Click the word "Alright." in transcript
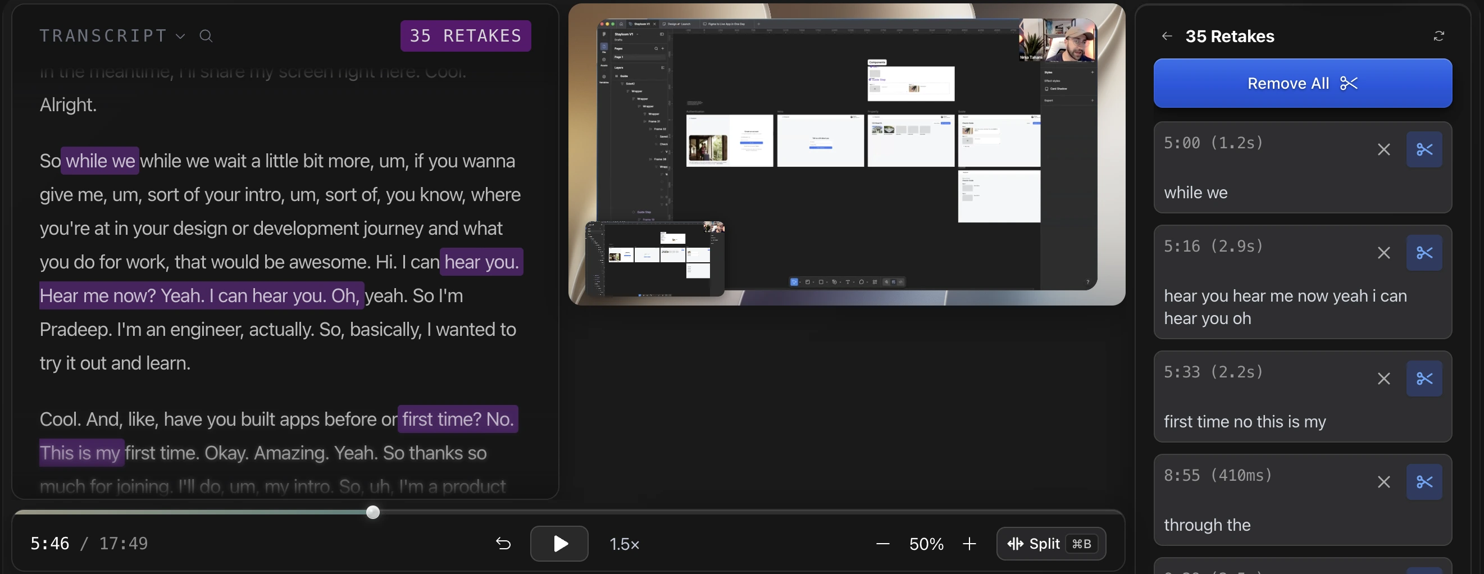 point(68,105)
